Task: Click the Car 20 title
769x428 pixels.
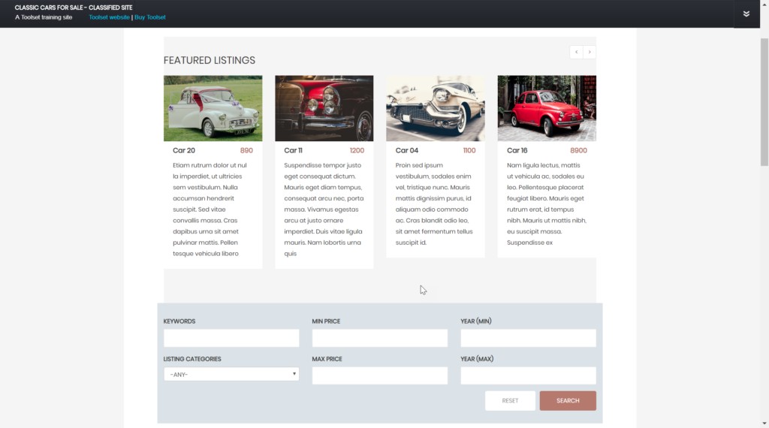Action: pos(184,150)
